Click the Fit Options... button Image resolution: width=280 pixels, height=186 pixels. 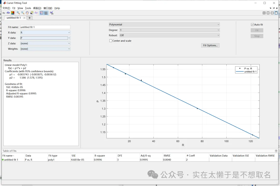(x=210, y=45)
